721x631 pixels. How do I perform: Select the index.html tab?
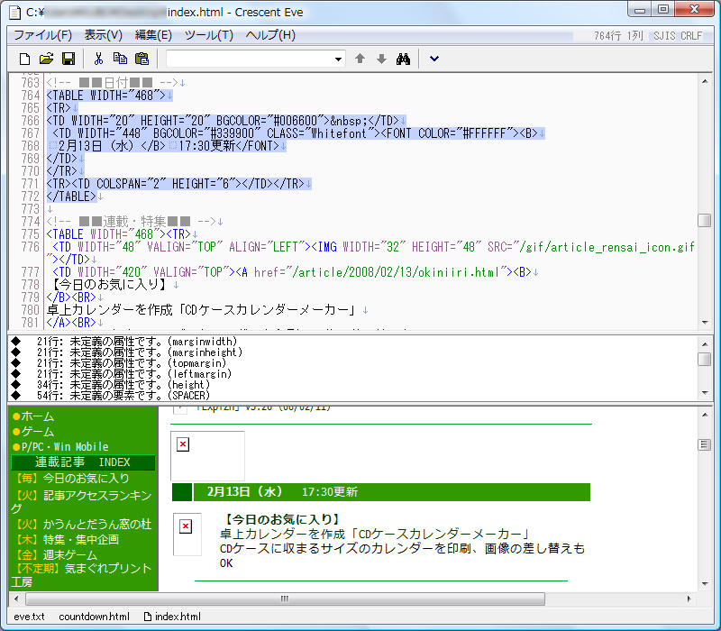(x=173, y=617)
